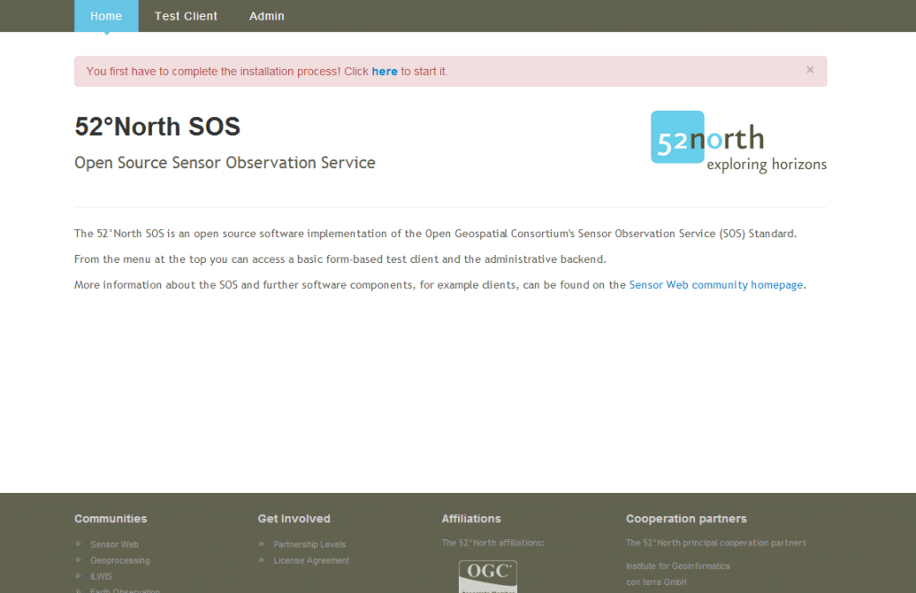Screen dimensions: 916x593
Task: Click the 52north logo image
Action: pos(738,142)
